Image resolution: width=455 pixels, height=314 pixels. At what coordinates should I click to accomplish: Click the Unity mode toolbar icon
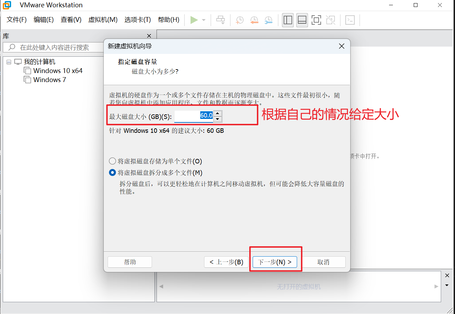coord(331,20)
